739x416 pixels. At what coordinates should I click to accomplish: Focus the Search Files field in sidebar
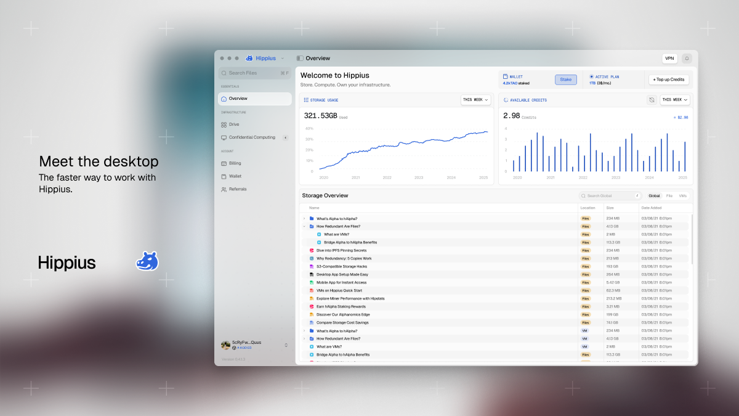[x=255, y=73]
